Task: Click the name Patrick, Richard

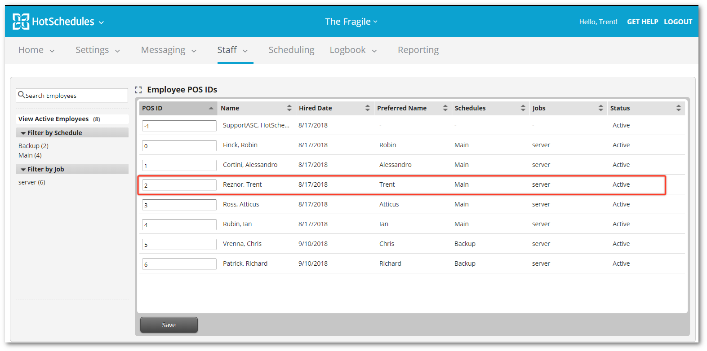Action: (x=245, y=263)
